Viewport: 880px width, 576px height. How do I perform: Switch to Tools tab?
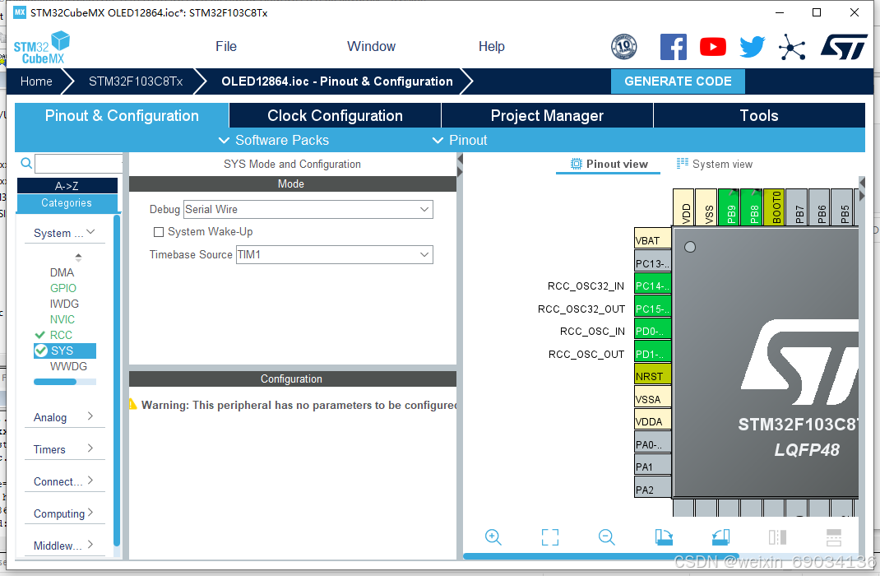click(759, 115)
